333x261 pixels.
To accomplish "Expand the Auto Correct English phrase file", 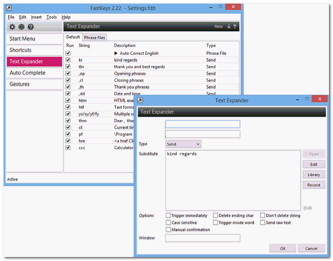I will click(116, 53).
